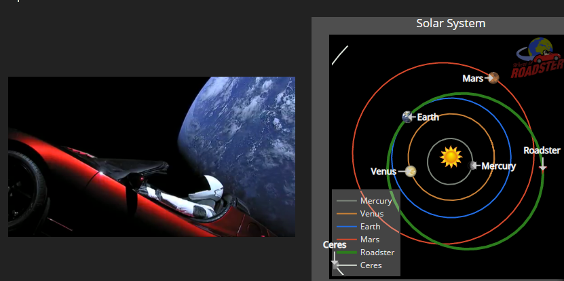The height and width of the screenshot is (281, 564).
Task: Open the Starman Roadster photo
Action: tap(151, 157)
